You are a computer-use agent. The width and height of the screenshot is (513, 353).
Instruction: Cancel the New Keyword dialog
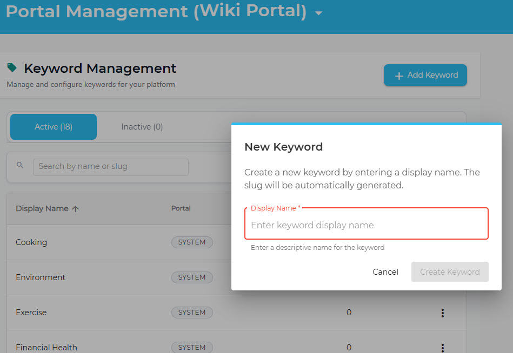[385, 272]
